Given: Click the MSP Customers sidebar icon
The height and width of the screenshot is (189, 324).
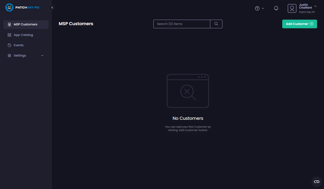Looking at the screenshot, I should pos(9,25).
